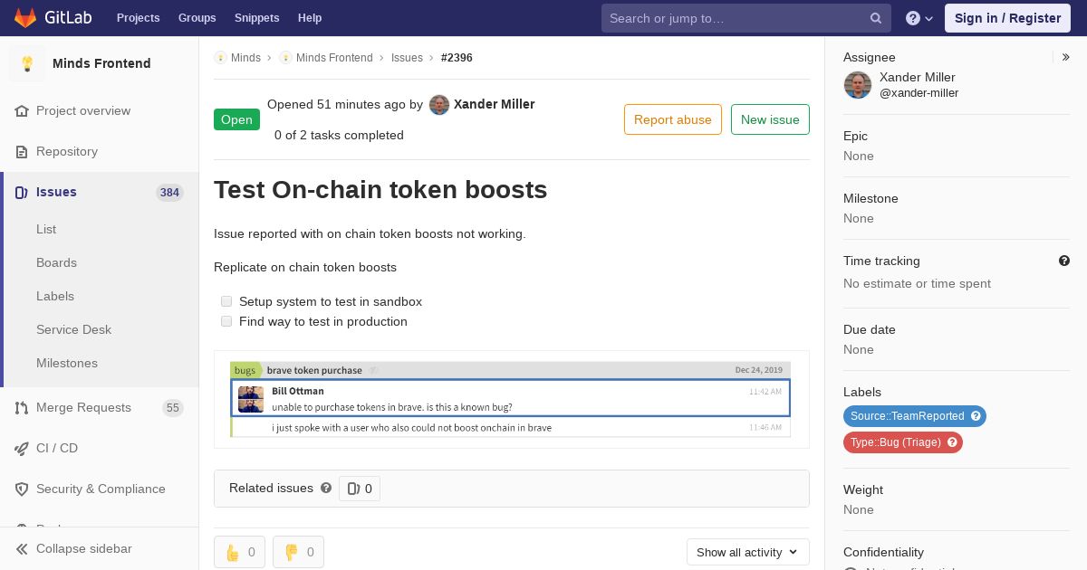This screenshot has height=570, width=1087.
Task: Open the Projects menu in top bar
Action: [x=138, y=18]
